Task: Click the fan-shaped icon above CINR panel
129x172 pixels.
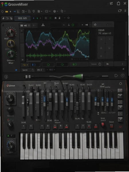Action: [x=95, y=25]
